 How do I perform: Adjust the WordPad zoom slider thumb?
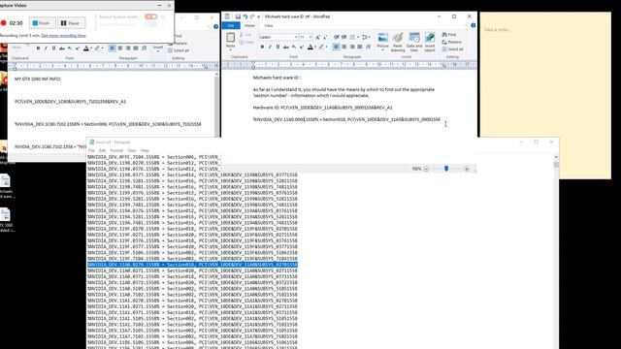[x=446, y=169]
